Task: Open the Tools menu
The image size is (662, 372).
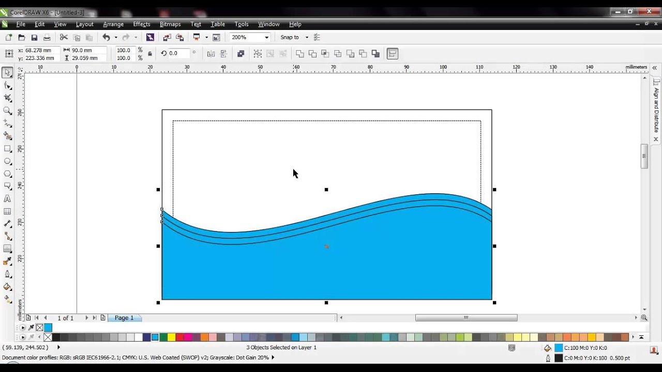Action: point(242,24)
